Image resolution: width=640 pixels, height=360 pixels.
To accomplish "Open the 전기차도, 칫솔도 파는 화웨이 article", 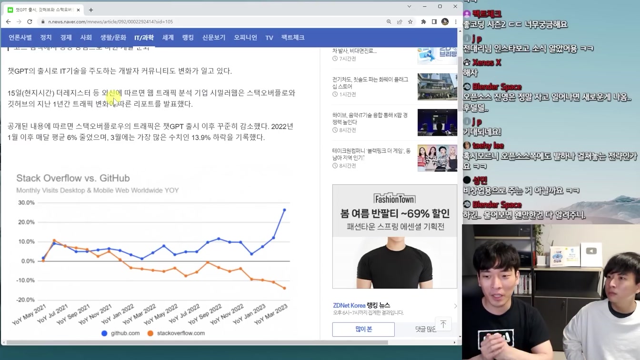I will pyautogui.click(x=370, y=83).
